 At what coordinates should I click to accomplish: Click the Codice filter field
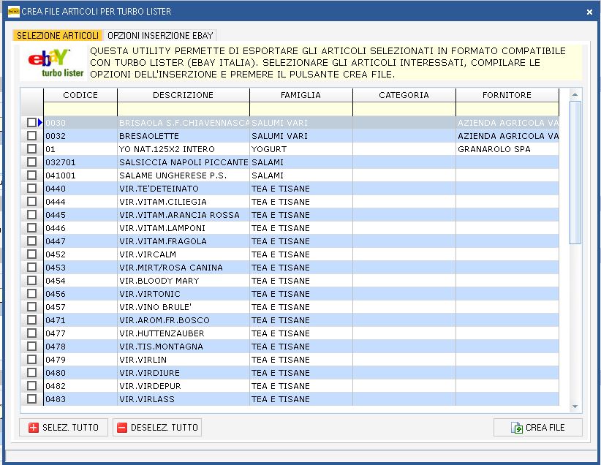(x=80, y=109)
